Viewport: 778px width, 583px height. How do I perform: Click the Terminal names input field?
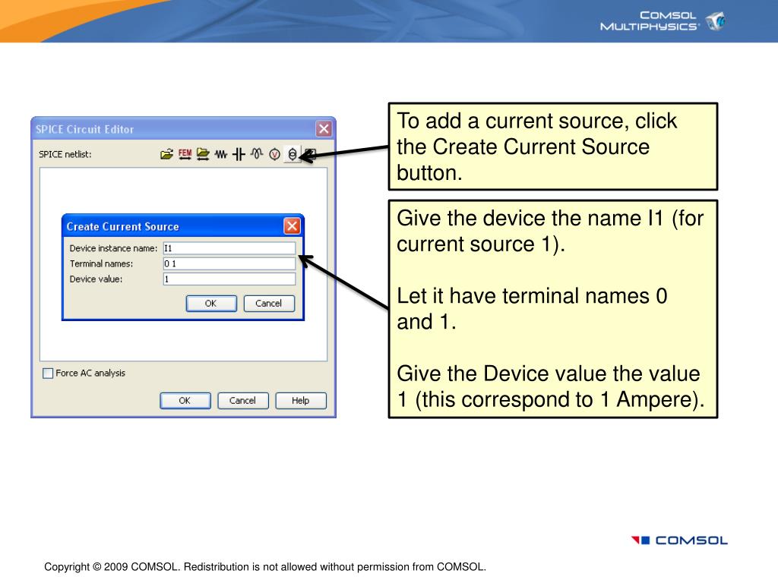click(229, 263)
